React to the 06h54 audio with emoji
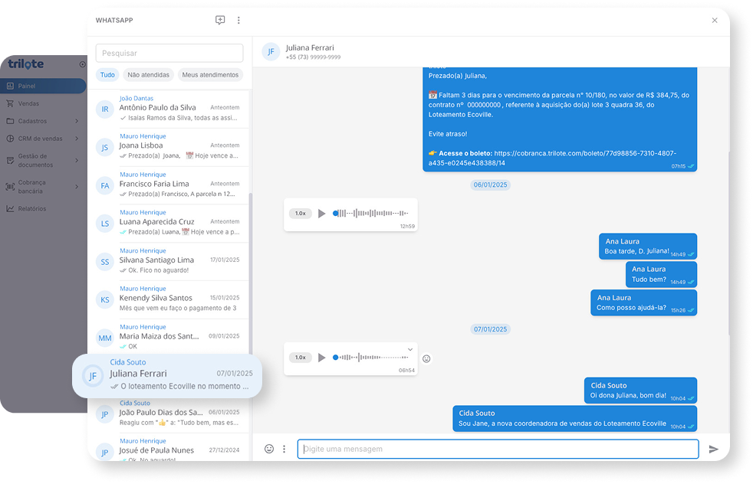Screen dimensions: 753x484 click(426, 358)
